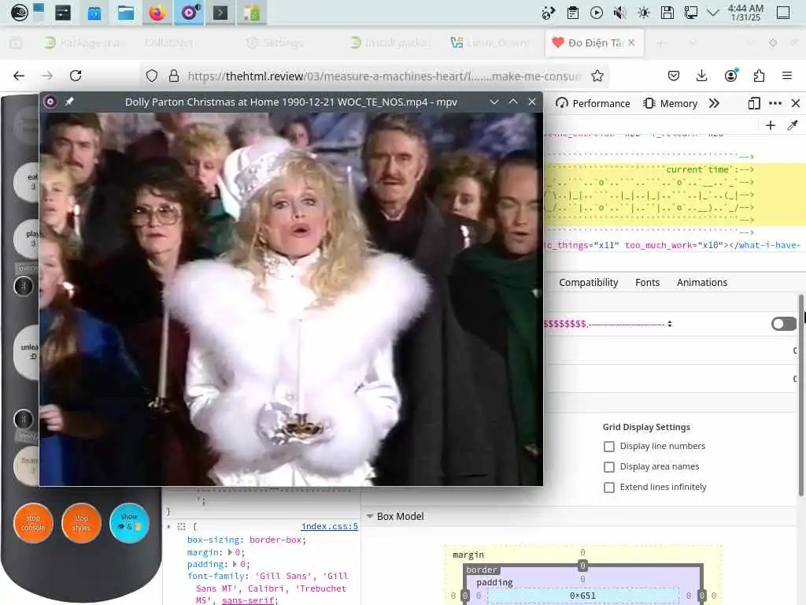Click the stop styles orange button
The width and height of the screenshot is (806, 605).
coord(81,523)
